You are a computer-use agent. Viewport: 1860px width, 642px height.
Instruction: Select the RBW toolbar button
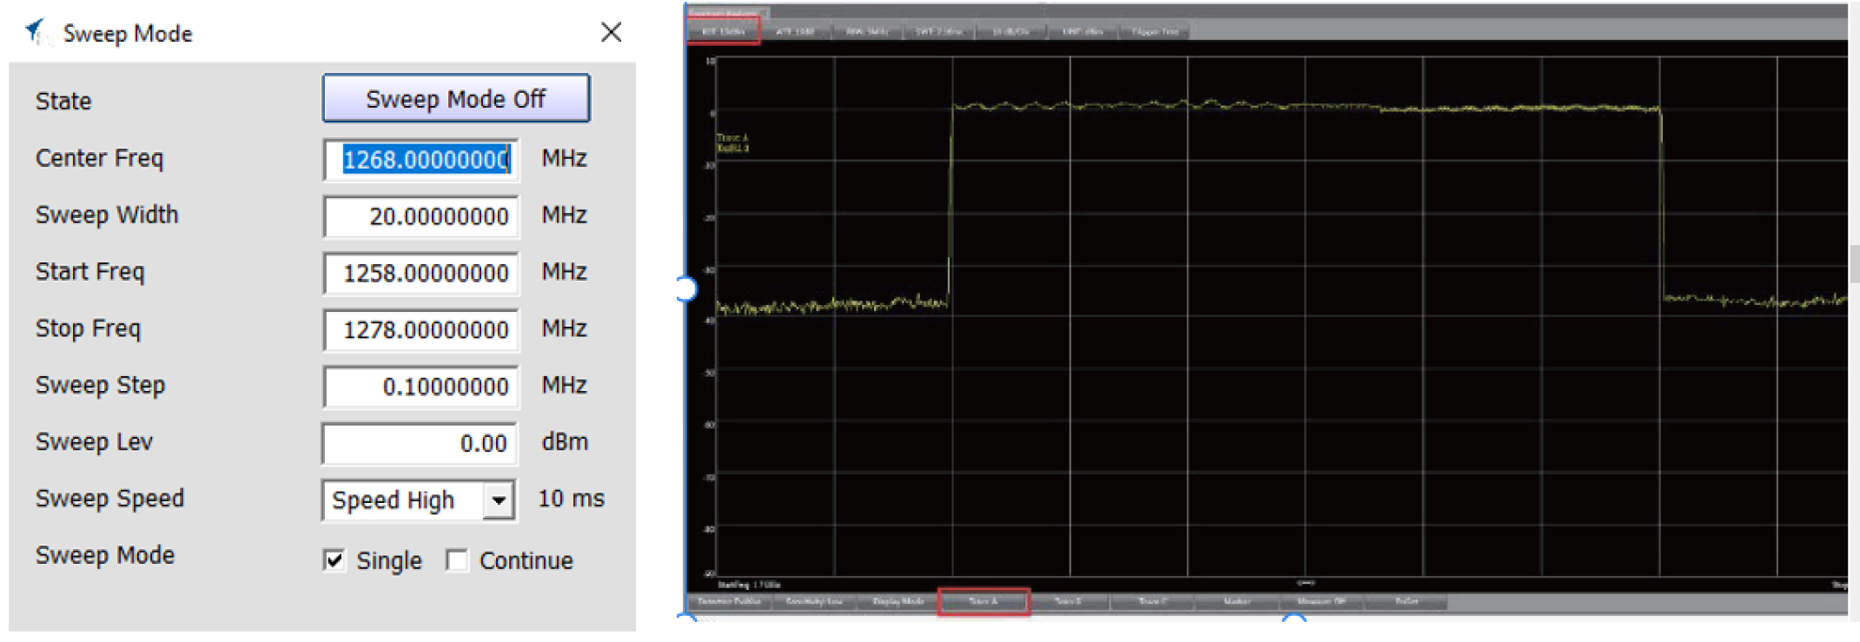pos(867,31)
